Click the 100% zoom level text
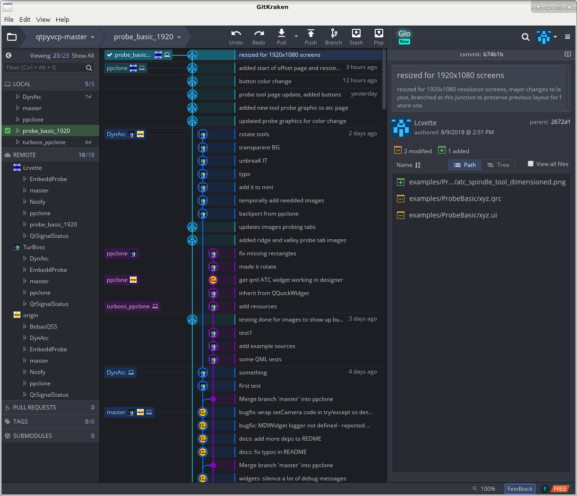Screen dimensions: 577x496 (x=488, y=489)
